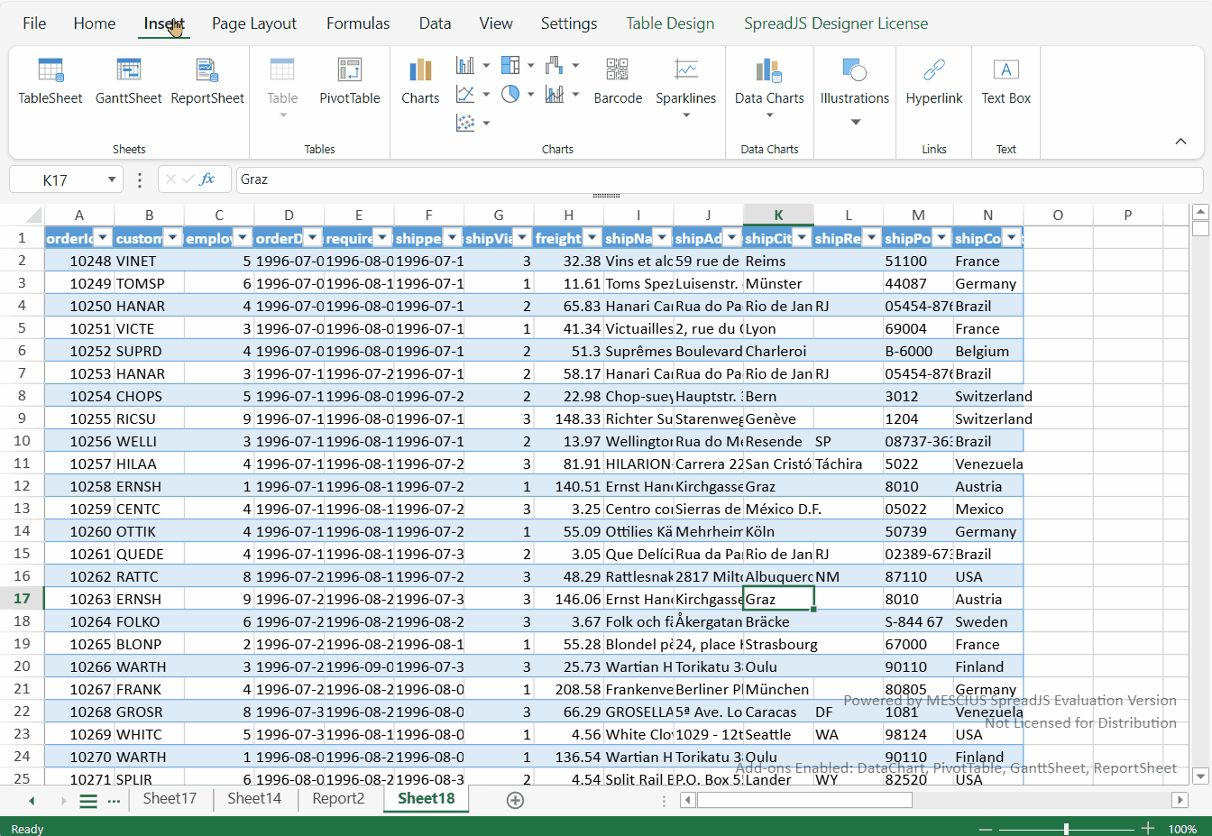
Task: Click the fx insert function icon
Action: [207, 179]
